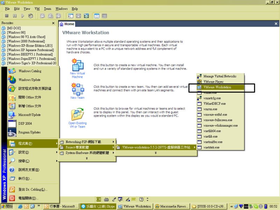This screenshot has height=210, width=280.
Task: Open Microsoft Update from Start menu
Action: 33,115
